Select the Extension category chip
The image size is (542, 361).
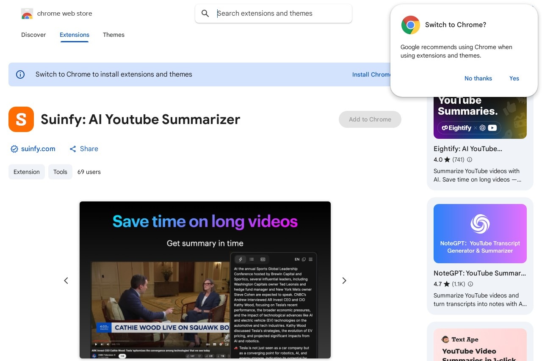coord(27,172)
